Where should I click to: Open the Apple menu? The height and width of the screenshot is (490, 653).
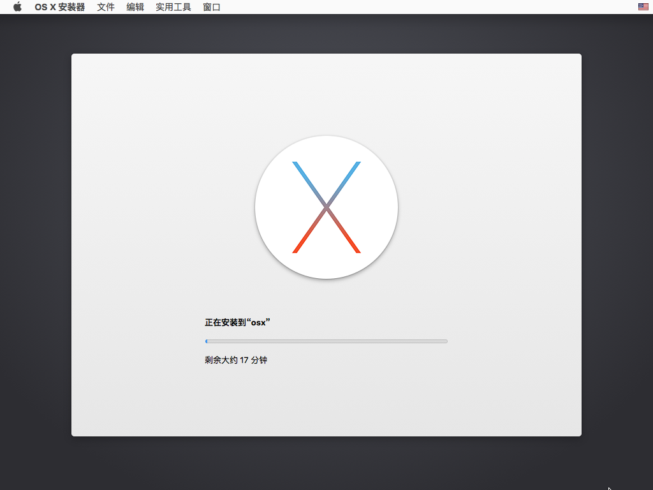(17, 6)
